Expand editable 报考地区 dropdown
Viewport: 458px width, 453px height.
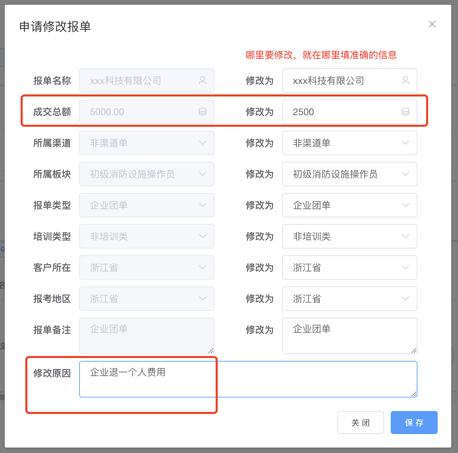[349, 299]
